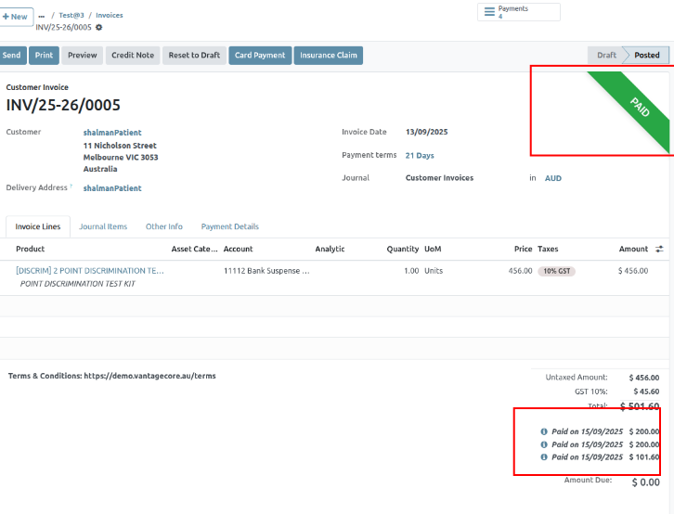674x514 pixels.
Task: Open the Other Info tab
Action: [163, 226]
